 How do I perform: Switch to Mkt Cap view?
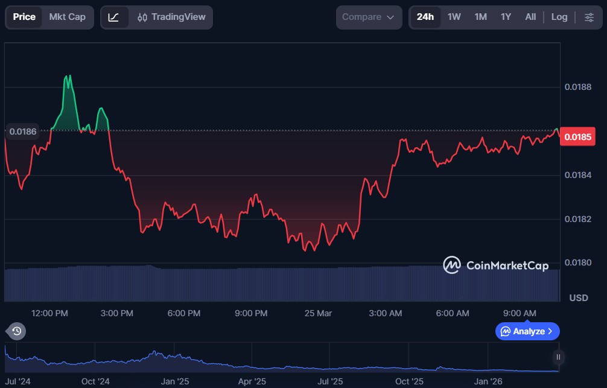click(x=67, y=17)
